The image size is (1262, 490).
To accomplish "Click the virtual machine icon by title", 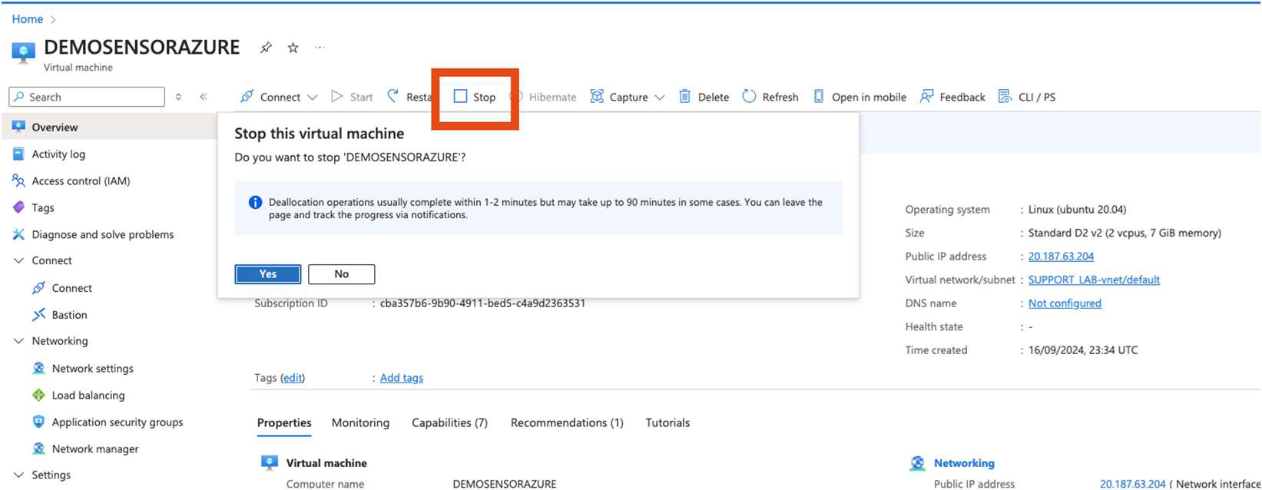I will 23,53.
